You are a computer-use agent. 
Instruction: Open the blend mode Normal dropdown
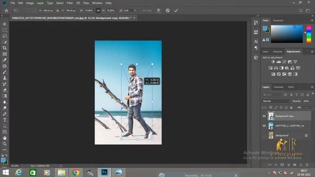276,101
